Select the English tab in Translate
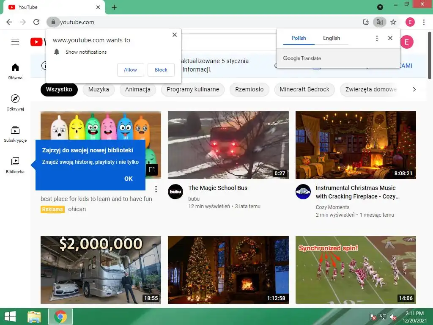Viewport: 433px width, 325px height. point(332,38)
